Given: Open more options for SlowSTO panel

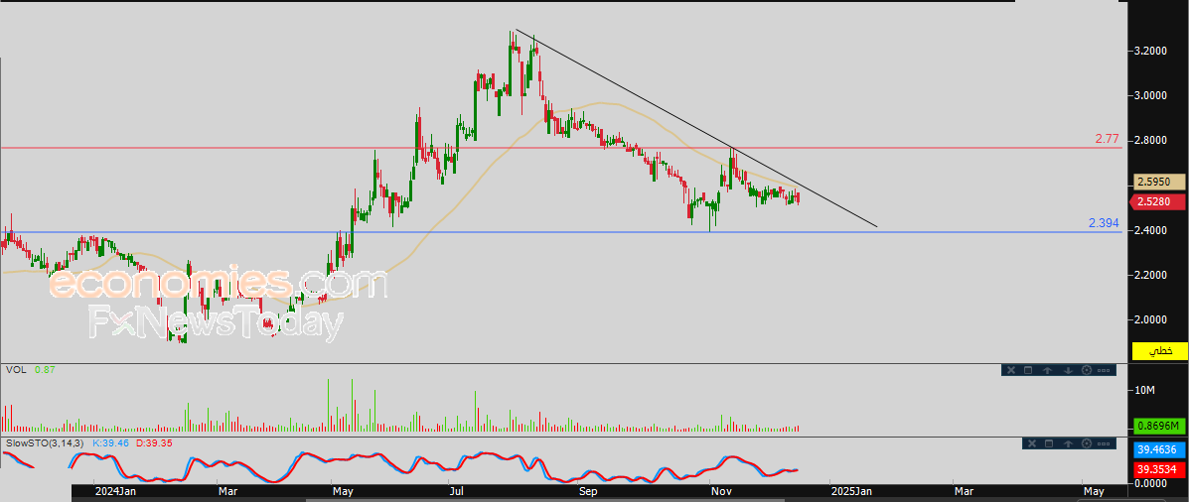Looking at the screenshot, I should tap(1105, 442).
